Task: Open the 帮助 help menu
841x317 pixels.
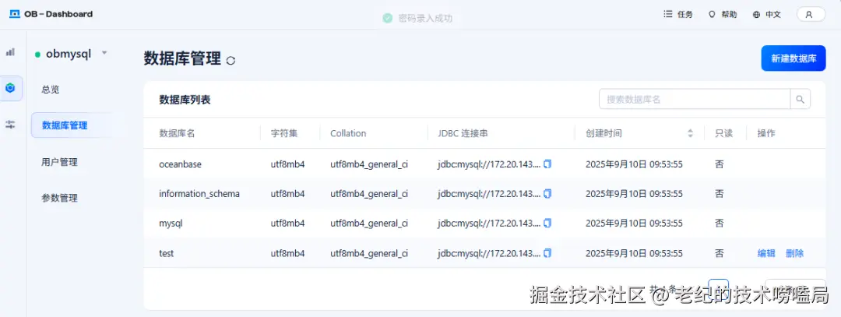Action: pos(723,15)
